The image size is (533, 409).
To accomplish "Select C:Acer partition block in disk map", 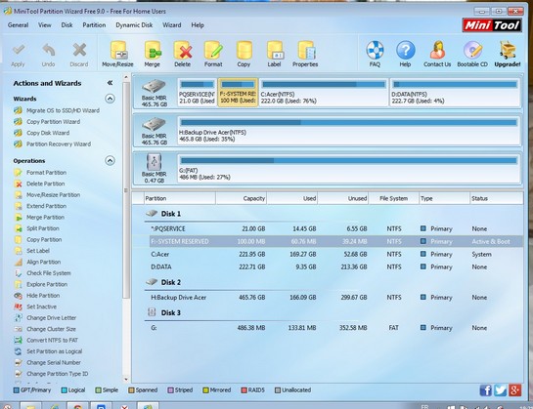I will click(324, 93).
